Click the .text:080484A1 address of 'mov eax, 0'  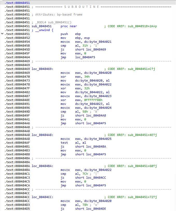click(17, 120)
